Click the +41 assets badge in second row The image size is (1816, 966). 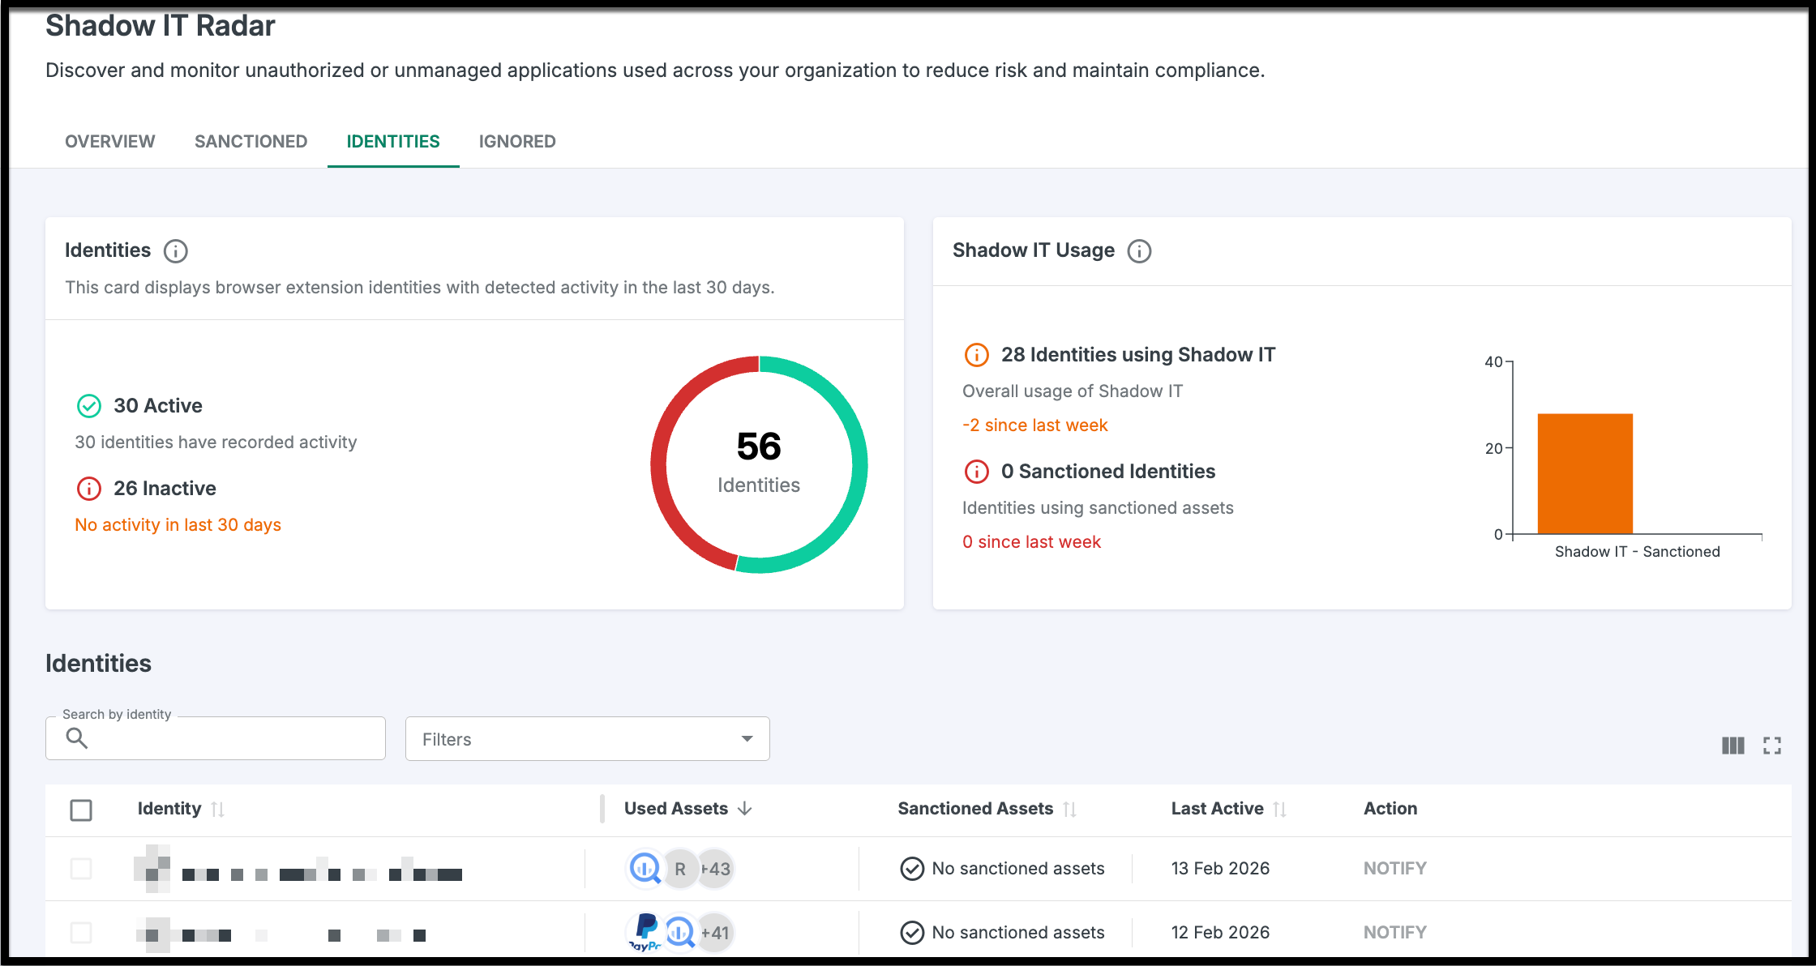(x=715, y=933)
